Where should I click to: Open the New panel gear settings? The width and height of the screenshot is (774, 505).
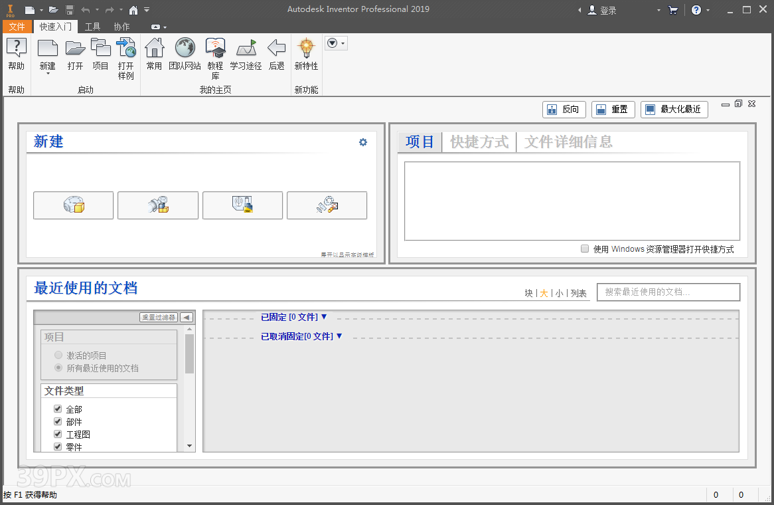point(363,142)
